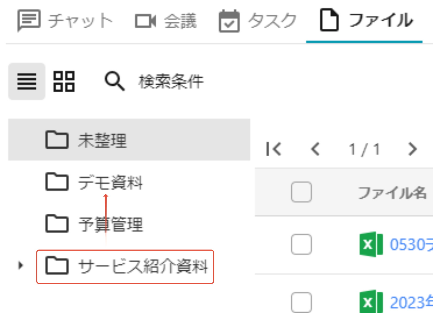
Task: Check the box beside 0530 file
Action: [302, 244]
